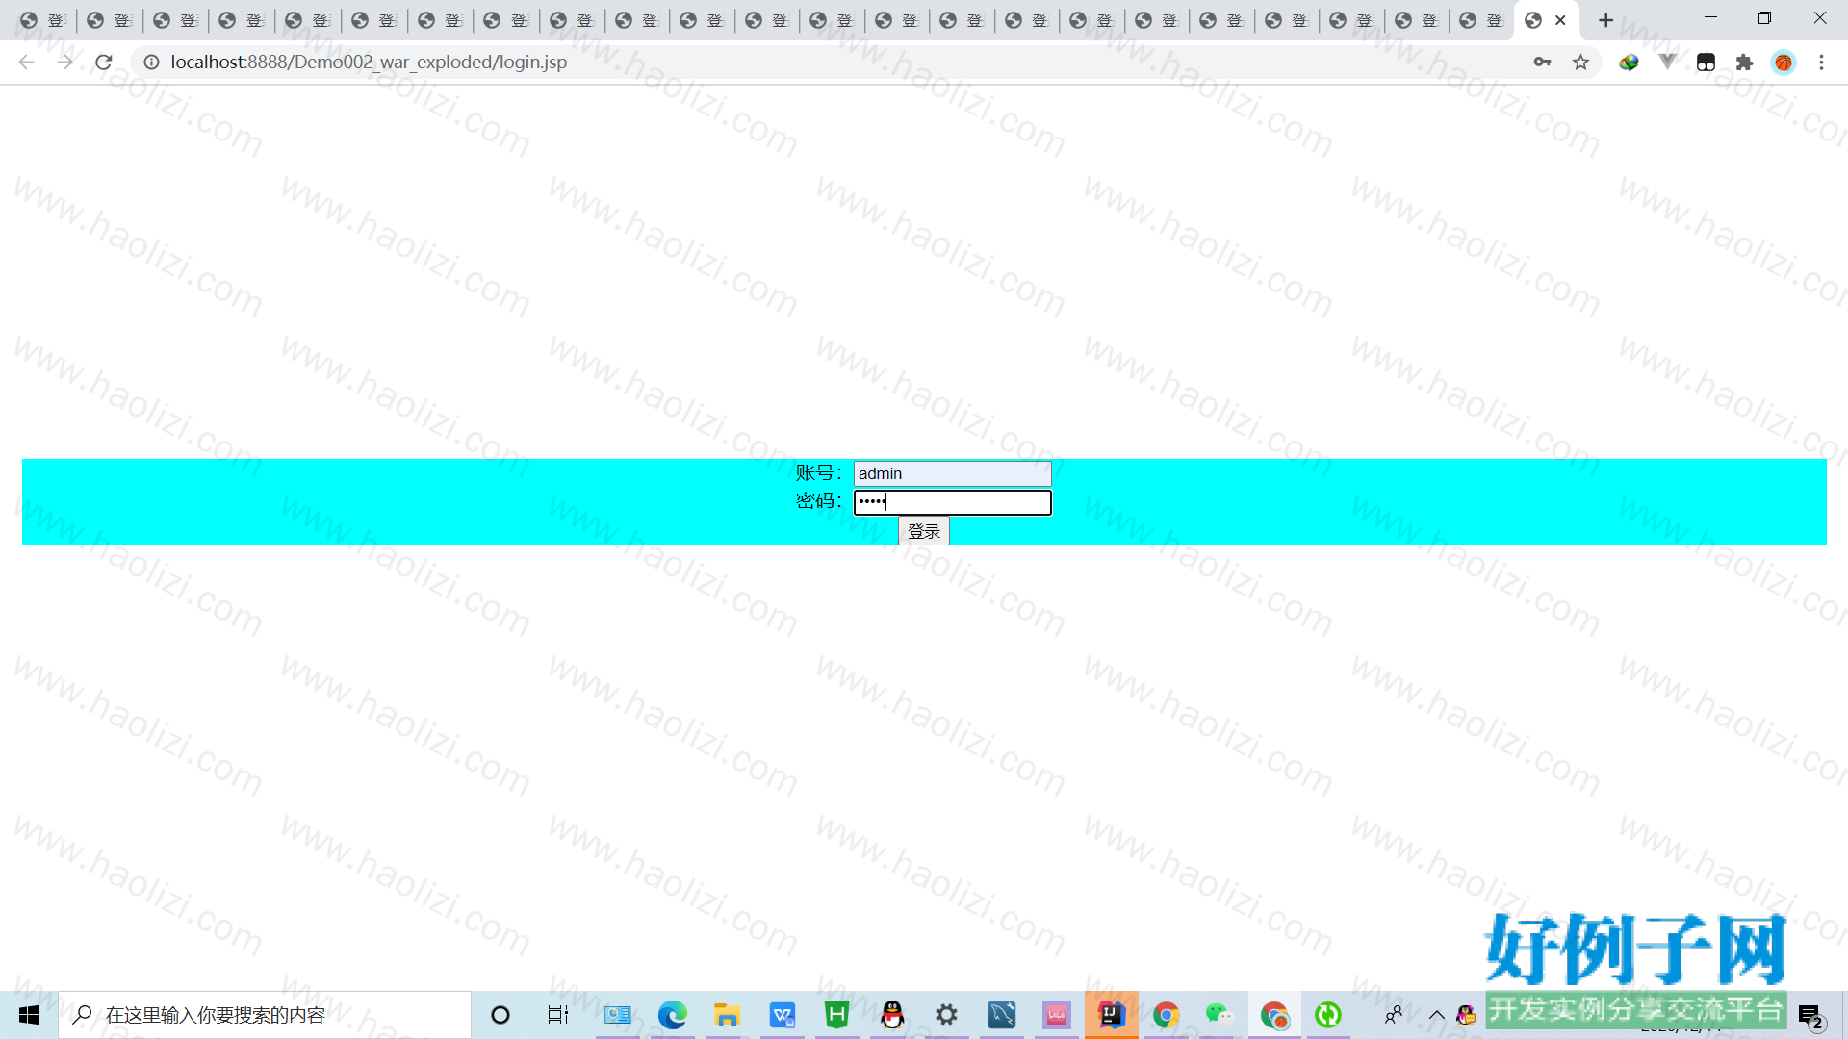Viewport: 1848px width, 1039px height.
Task: Click the browser forward arrow
Action: 64,63
